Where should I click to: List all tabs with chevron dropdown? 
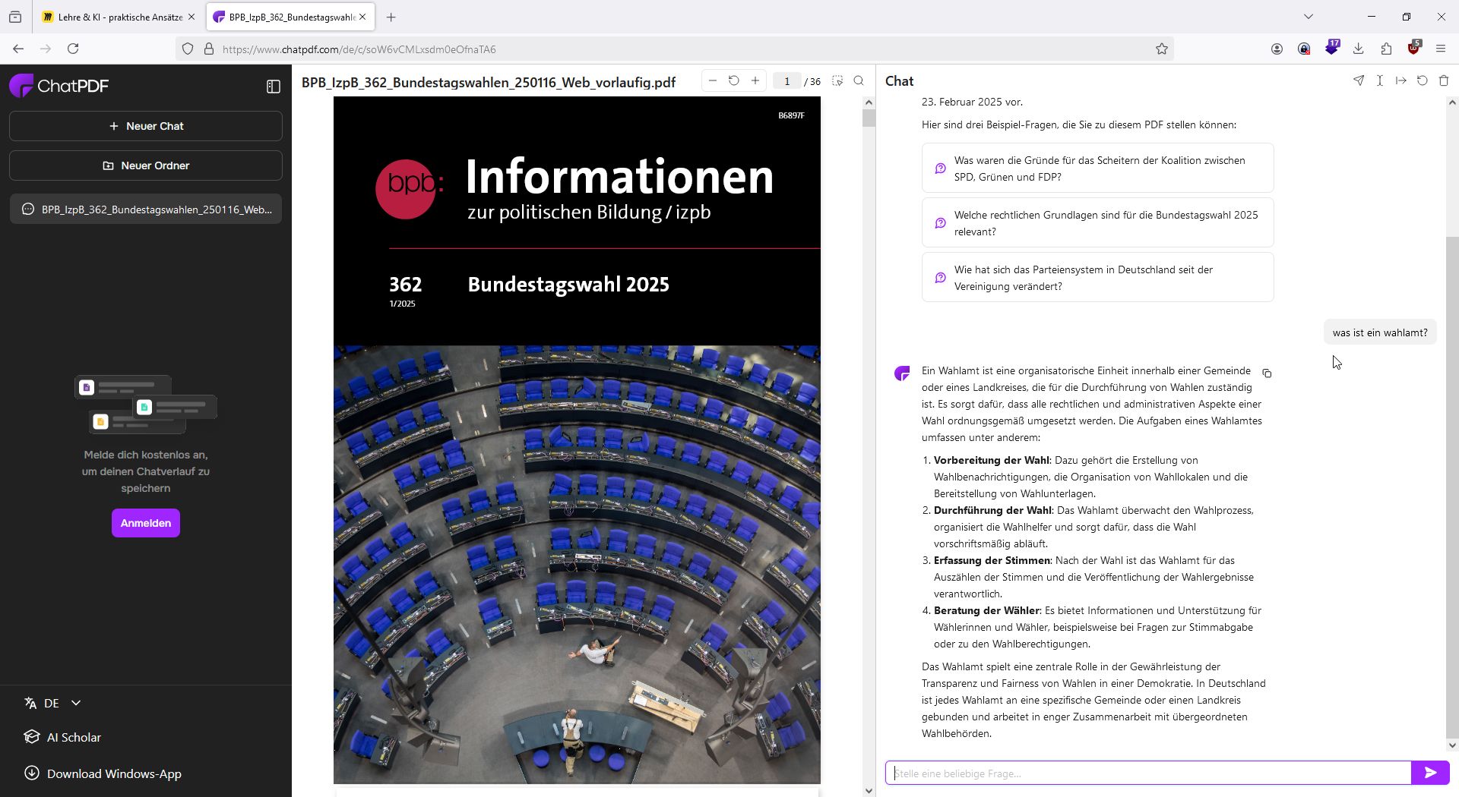1309,17
